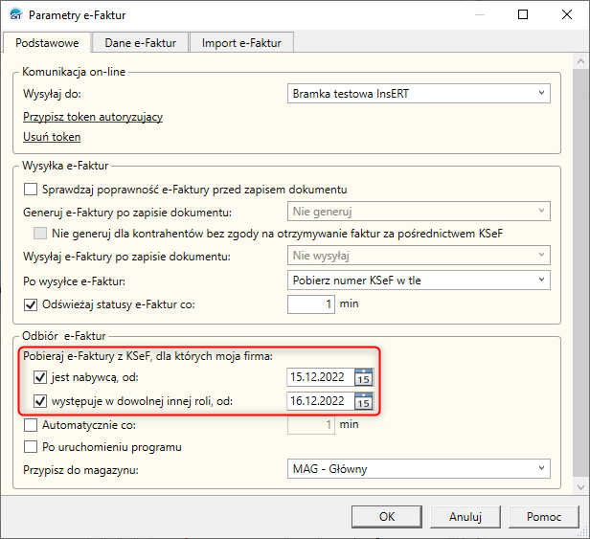Open calendar picker for the 15.12.2022 date

tap(363, 377)
